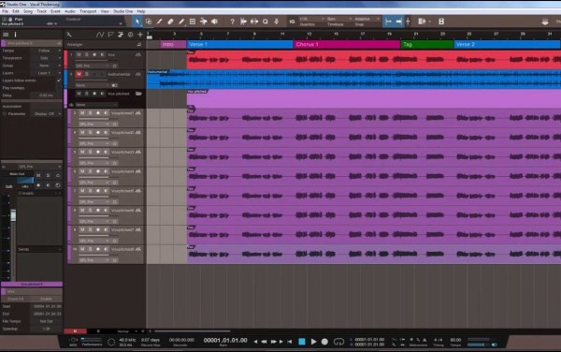Select the Eraser tool
The height and width of the screenshot is (352, 561).
click(x=171, y=22)
